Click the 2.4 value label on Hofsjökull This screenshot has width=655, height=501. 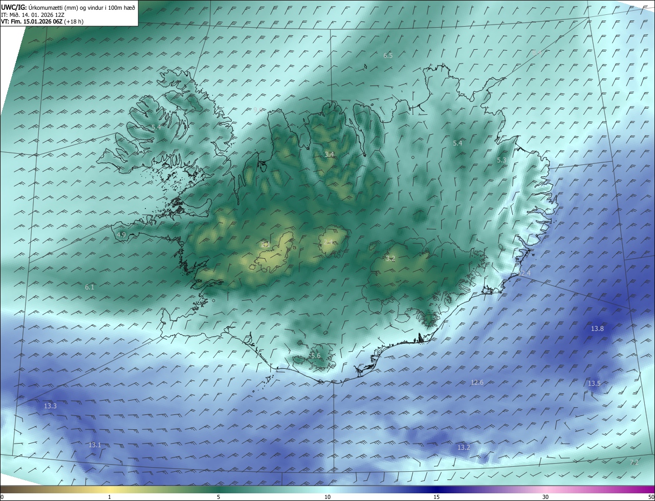pos(328,241)
